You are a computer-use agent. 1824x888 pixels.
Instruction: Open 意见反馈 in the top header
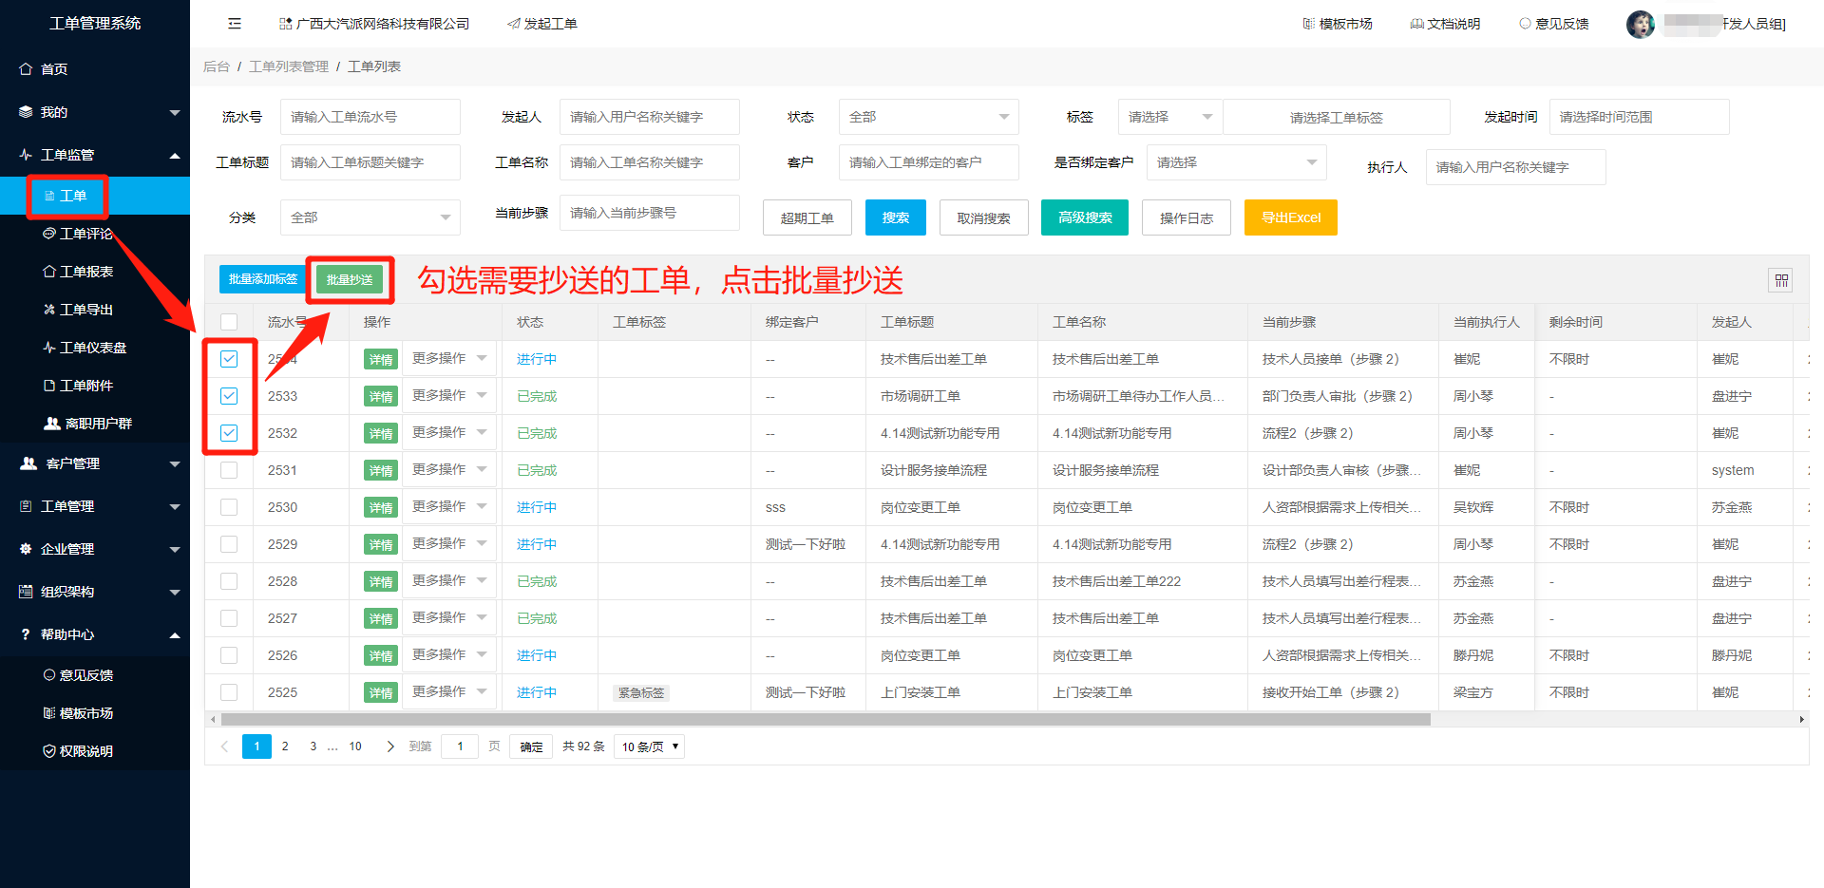click(1553, 24)
